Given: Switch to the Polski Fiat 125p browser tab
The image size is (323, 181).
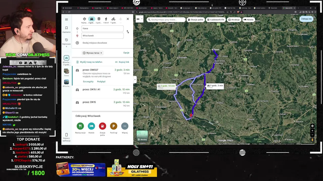Looking at the screenshot, I should 230,8.
